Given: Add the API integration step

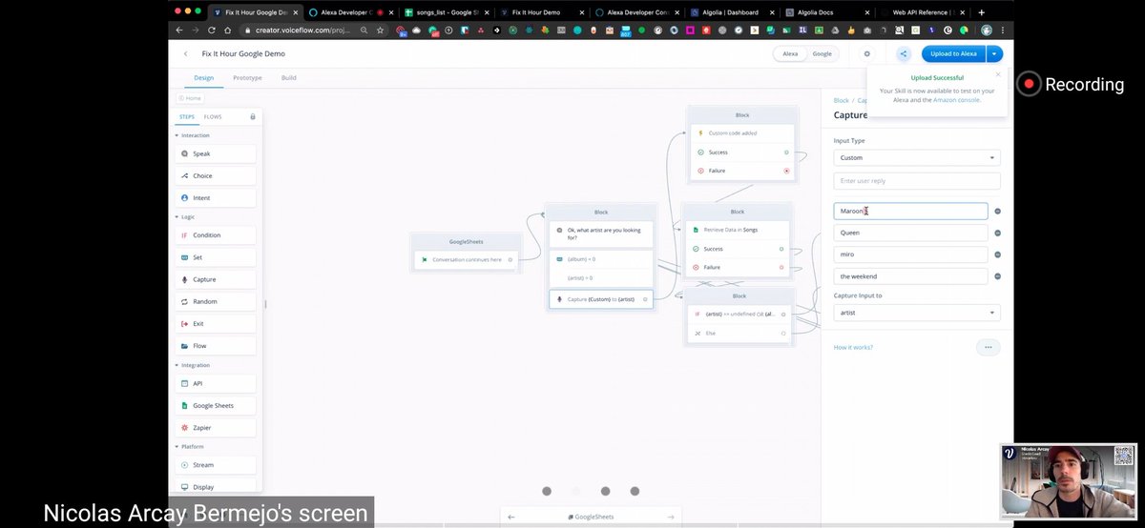Looking at the screenshot, I should pos(216,383).
